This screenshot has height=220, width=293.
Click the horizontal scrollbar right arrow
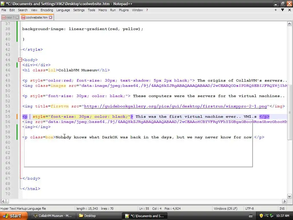[x=284, y=201]
